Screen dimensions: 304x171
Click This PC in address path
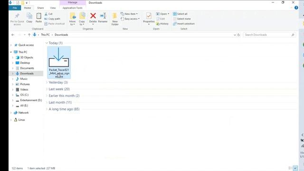point(45,35)
